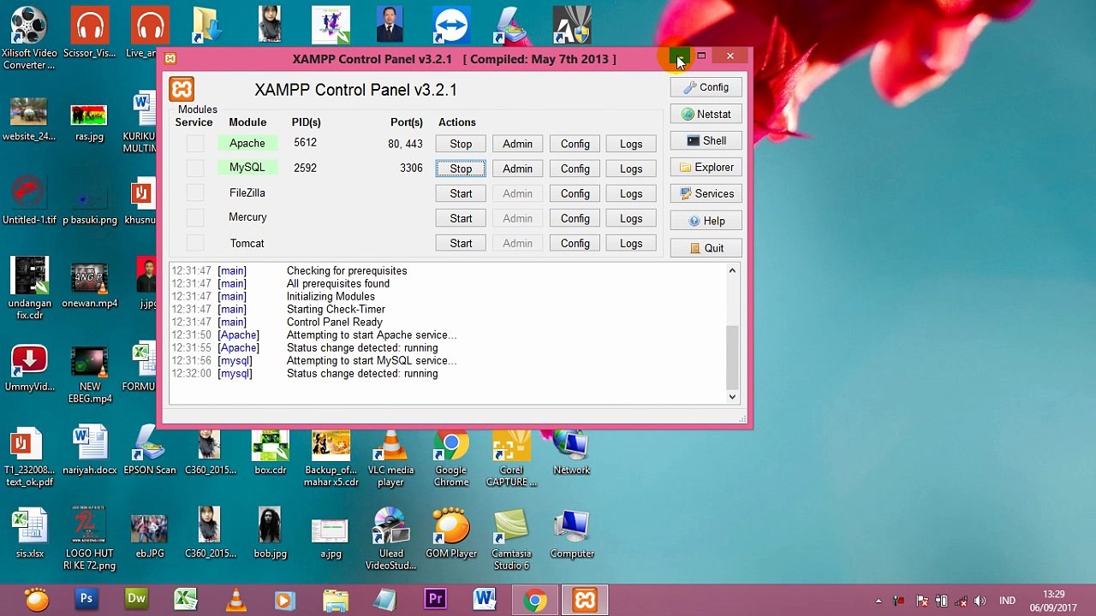The width and height of the screenshot is (1096, 616).
Task: Click the log panel scroll-up arrow
Action: [732, 271]
